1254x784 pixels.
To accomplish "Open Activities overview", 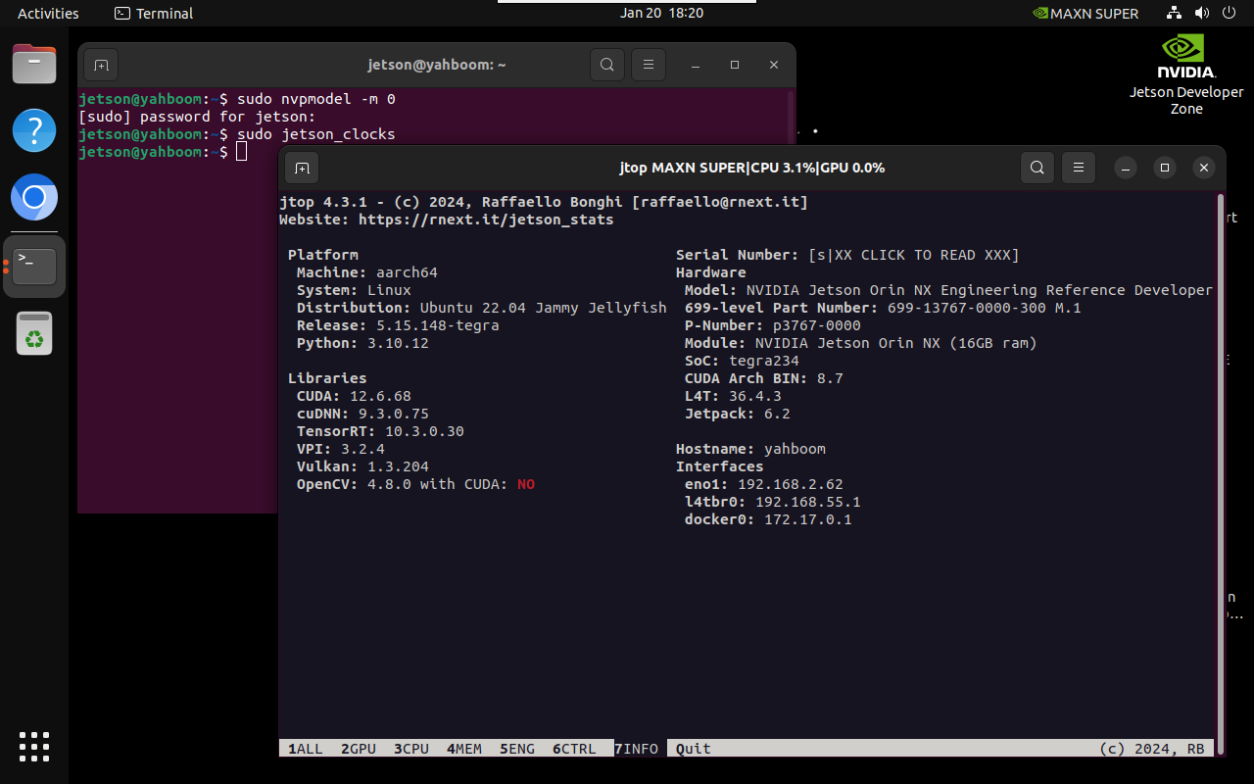I will coord(48,14).
